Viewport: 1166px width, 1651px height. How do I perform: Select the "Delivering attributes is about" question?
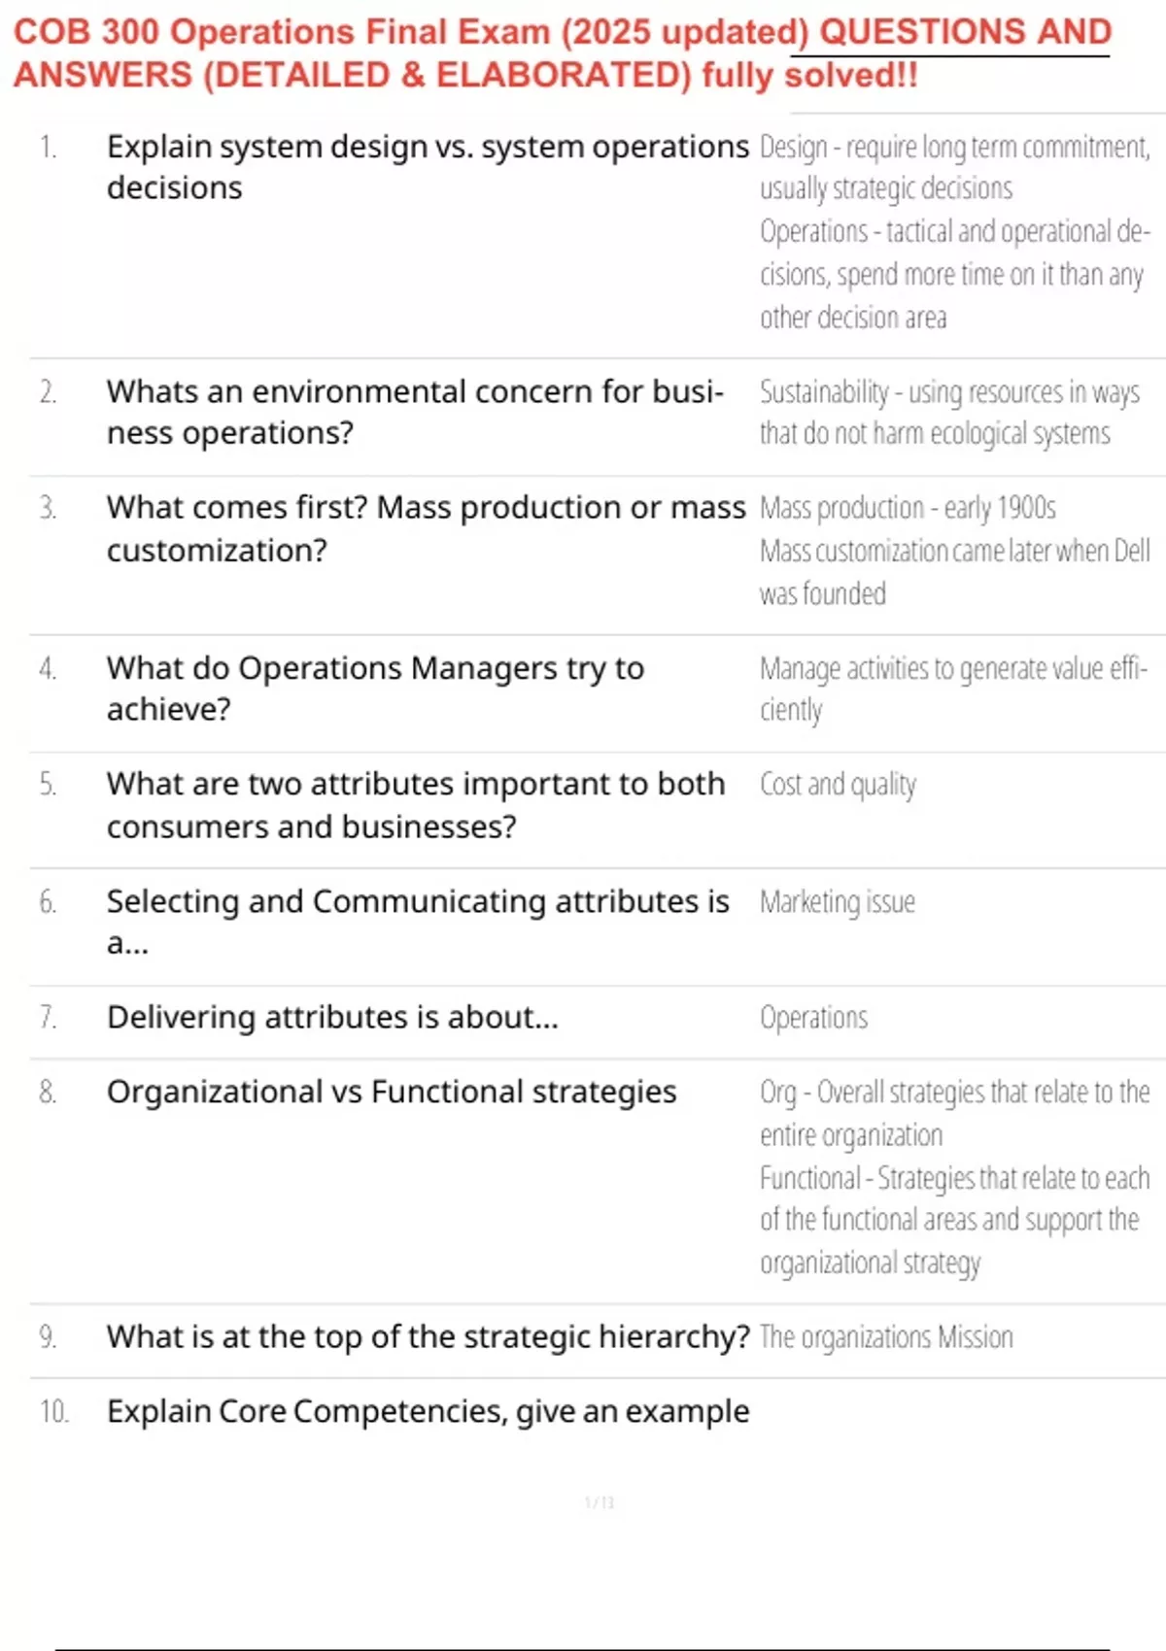point(332,1017)
